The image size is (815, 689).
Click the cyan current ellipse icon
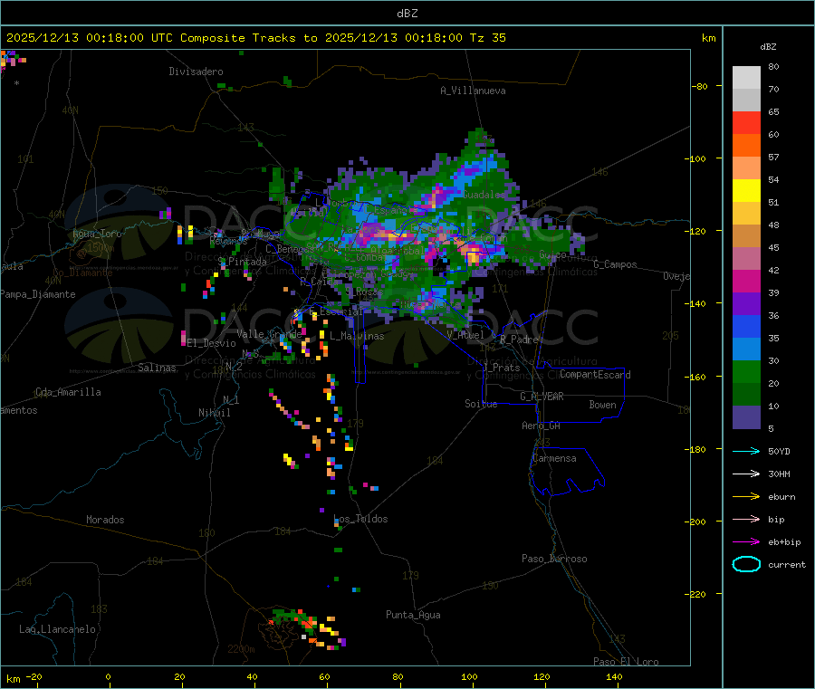coord(746,564)
